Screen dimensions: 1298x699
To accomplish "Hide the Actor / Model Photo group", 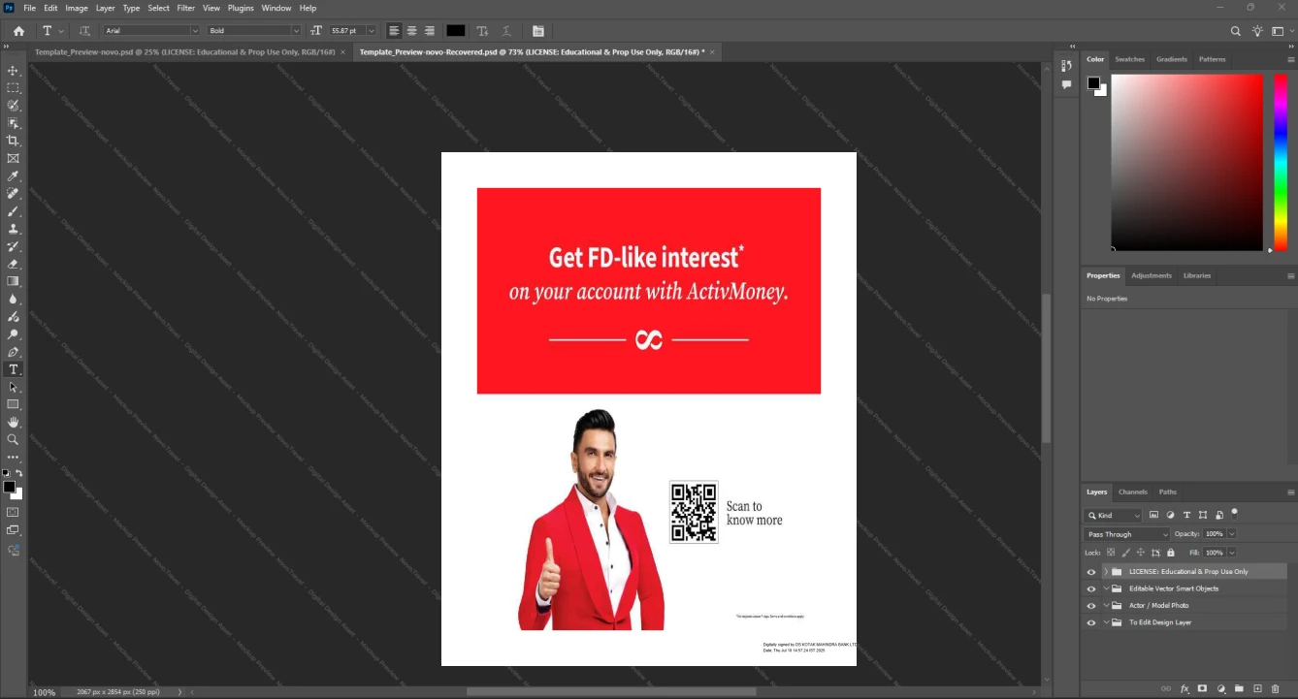I will click(x=1091, y=606).
